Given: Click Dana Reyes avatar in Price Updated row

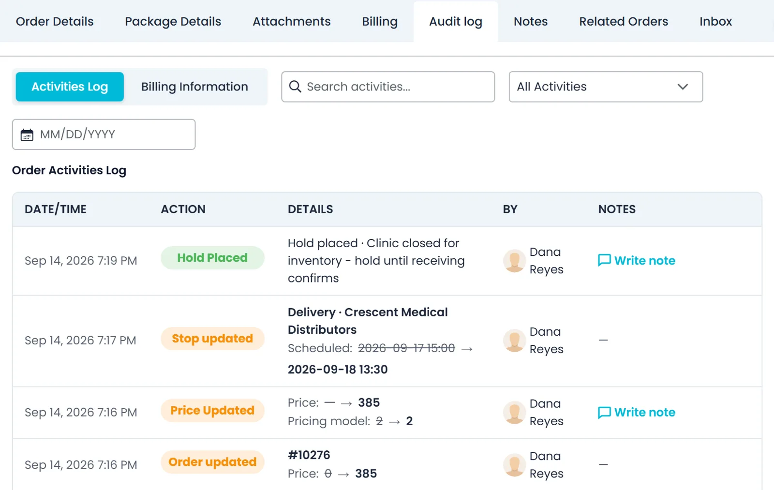Looking at the screenshot, I should point(514,413).
